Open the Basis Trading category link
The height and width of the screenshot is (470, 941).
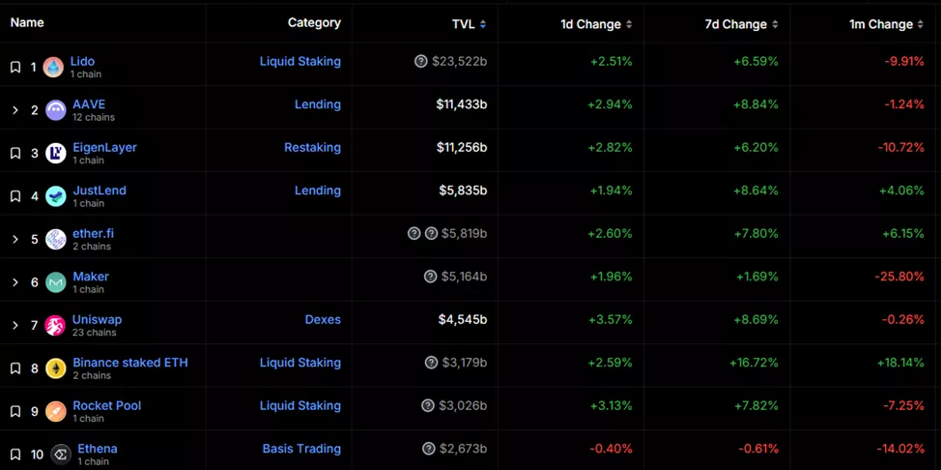tap(301, 449)
